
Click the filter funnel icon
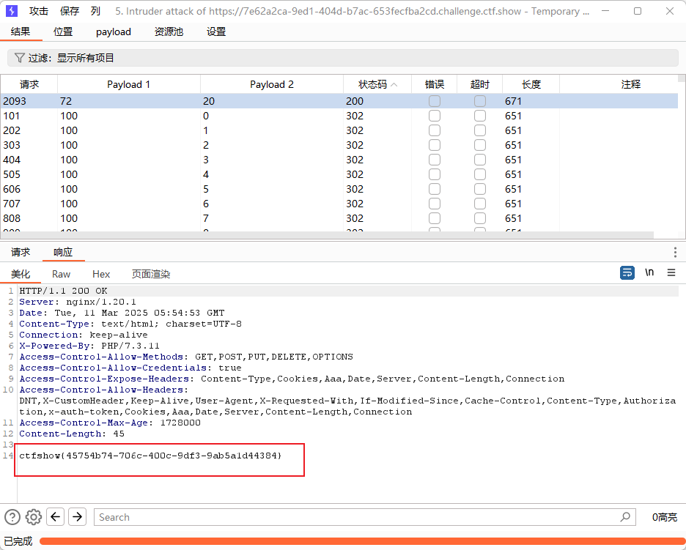point(19,58)
